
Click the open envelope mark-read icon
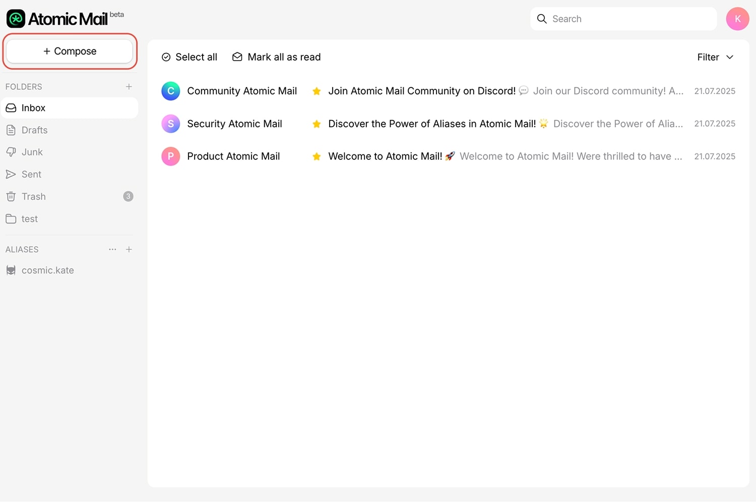point(237,57)
